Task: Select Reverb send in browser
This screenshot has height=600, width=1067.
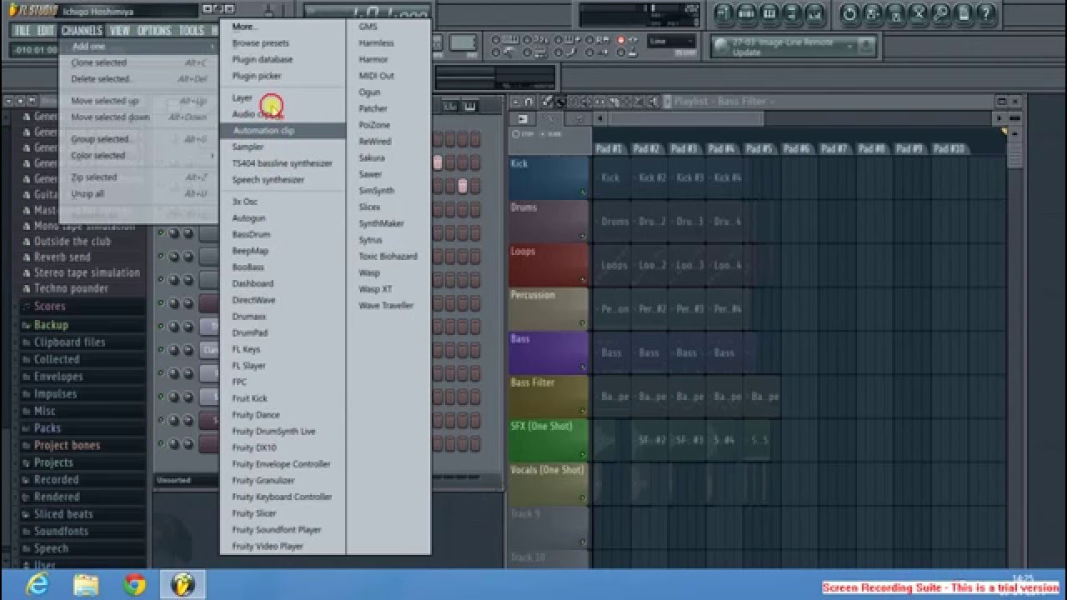Action: coord(62,257)
